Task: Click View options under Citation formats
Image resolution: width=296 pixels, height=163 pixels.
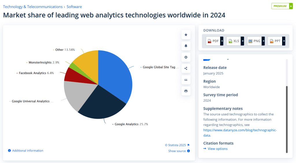Action: coord(218,149)
